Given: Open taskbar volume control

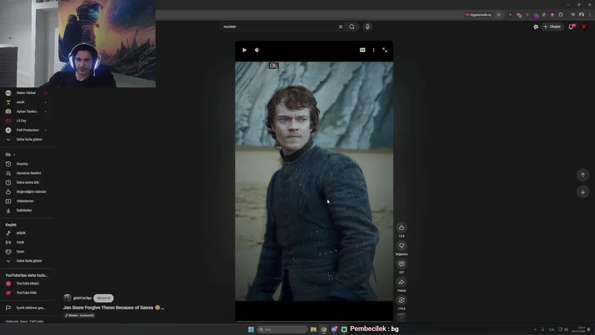Looking at the screenshot, I should point(566,329).
